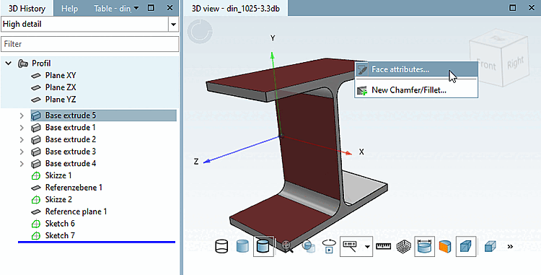This screenshot has height=275, width=541.
Task: Switch to the Help tab
Action: point(69,9)
